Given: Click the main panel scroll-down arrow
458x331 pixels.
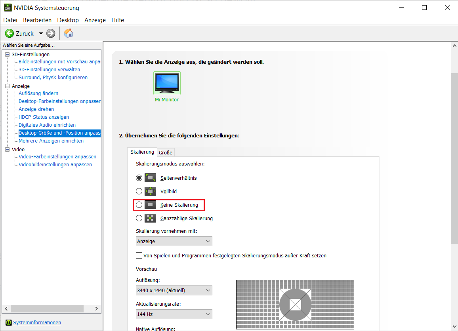Looking at the screenshot, I should click(454, 326).
